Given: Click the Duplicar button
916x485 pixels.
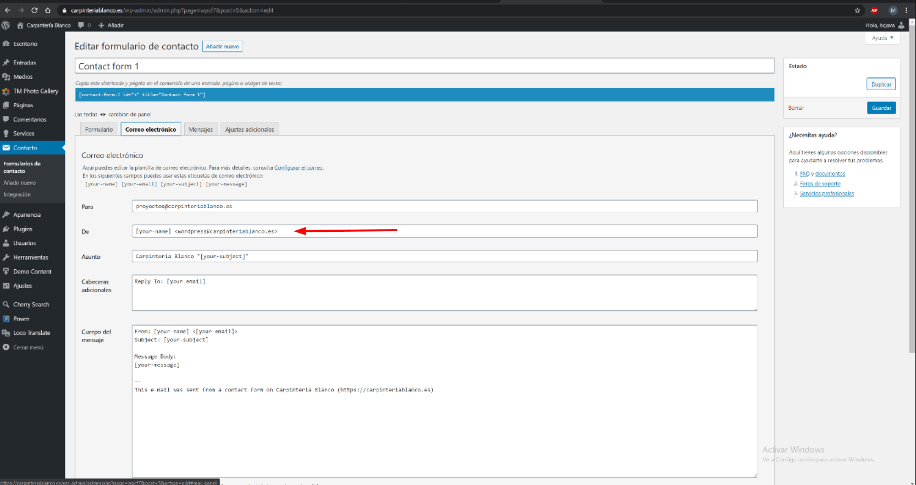Looking at the screenshot, I should [881, 84].
